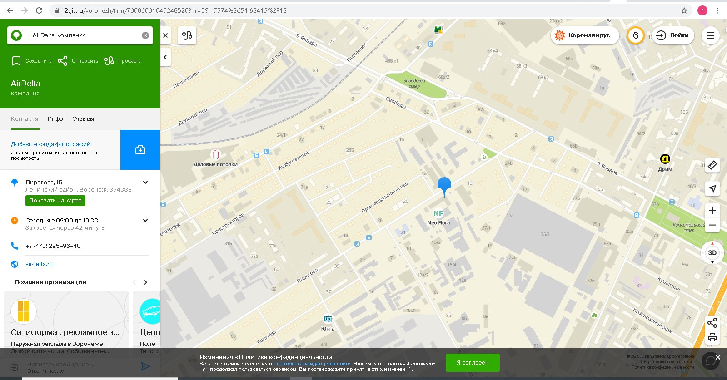
Task: Click the Комсомольский сквер park label
Action: 689,227
